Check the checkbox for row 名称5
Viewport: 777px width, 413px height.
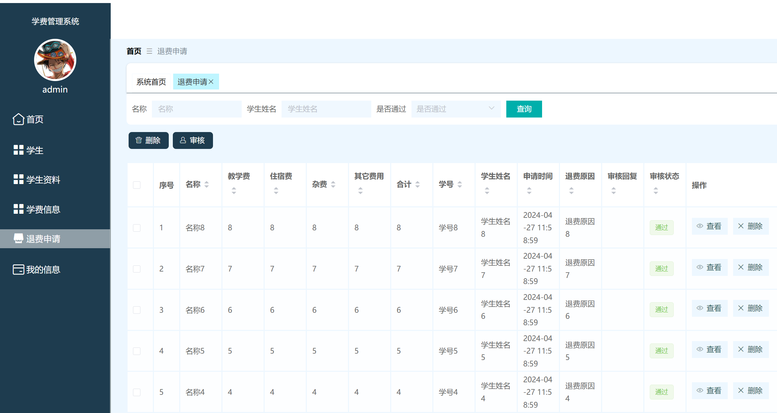(x=137, y=351)
